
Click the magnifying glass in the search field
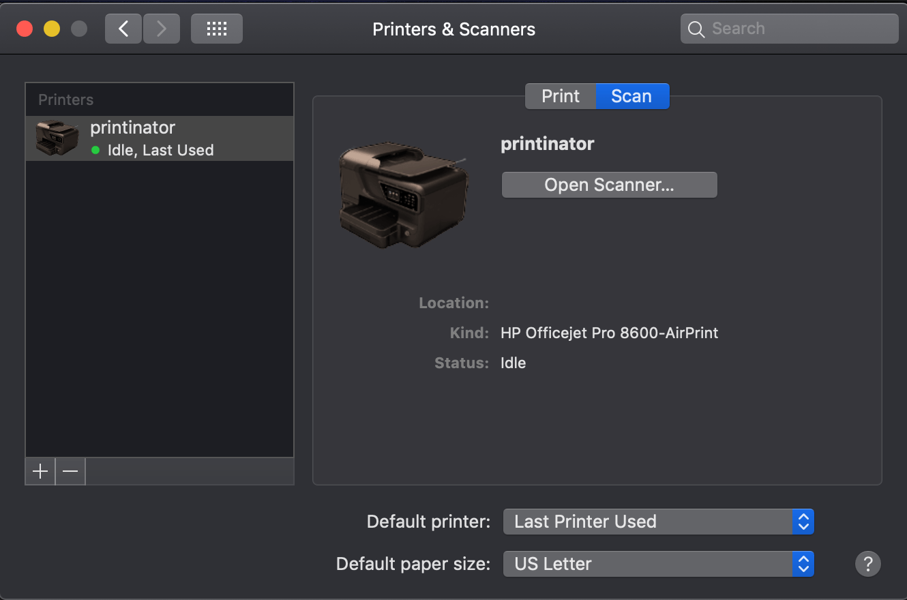(696, 29)
